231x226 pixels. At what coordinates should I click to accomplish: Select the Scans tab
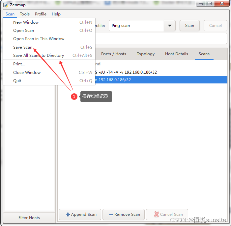[x=204, y=54]
